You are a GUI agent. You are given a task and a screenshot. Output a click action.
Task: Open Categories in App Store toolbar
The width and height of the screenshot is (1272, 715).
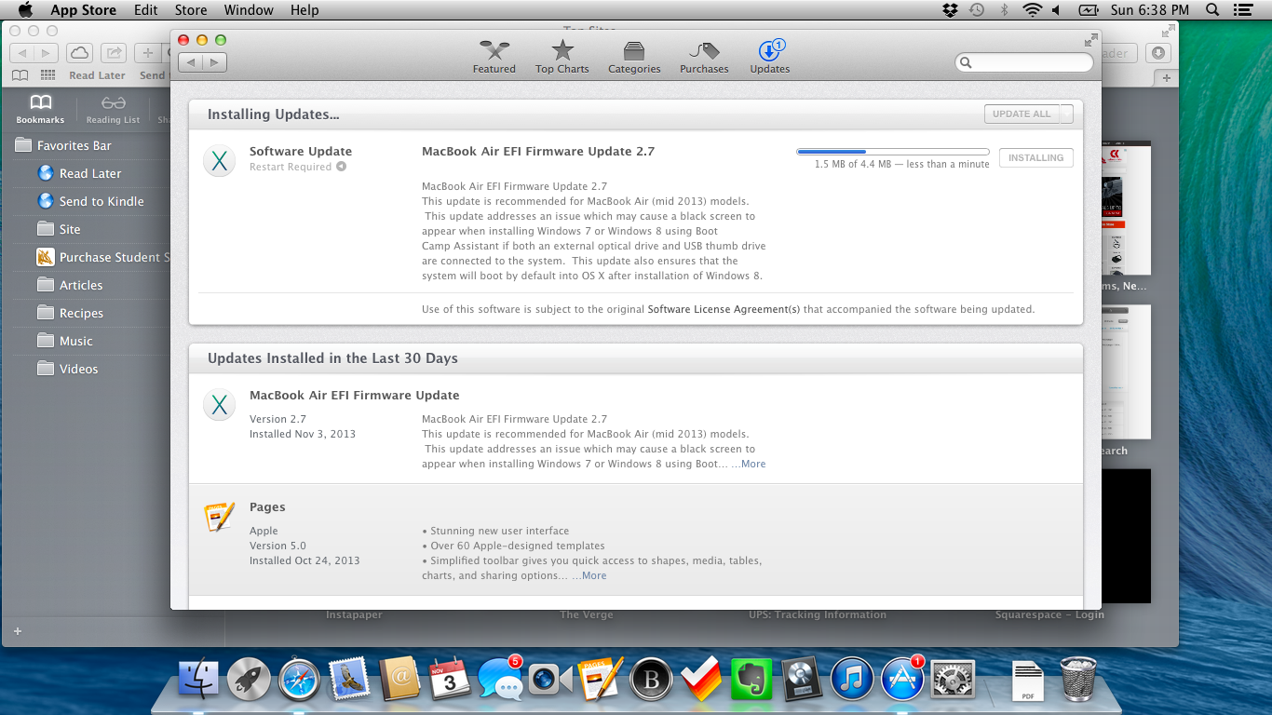(634, 57)
